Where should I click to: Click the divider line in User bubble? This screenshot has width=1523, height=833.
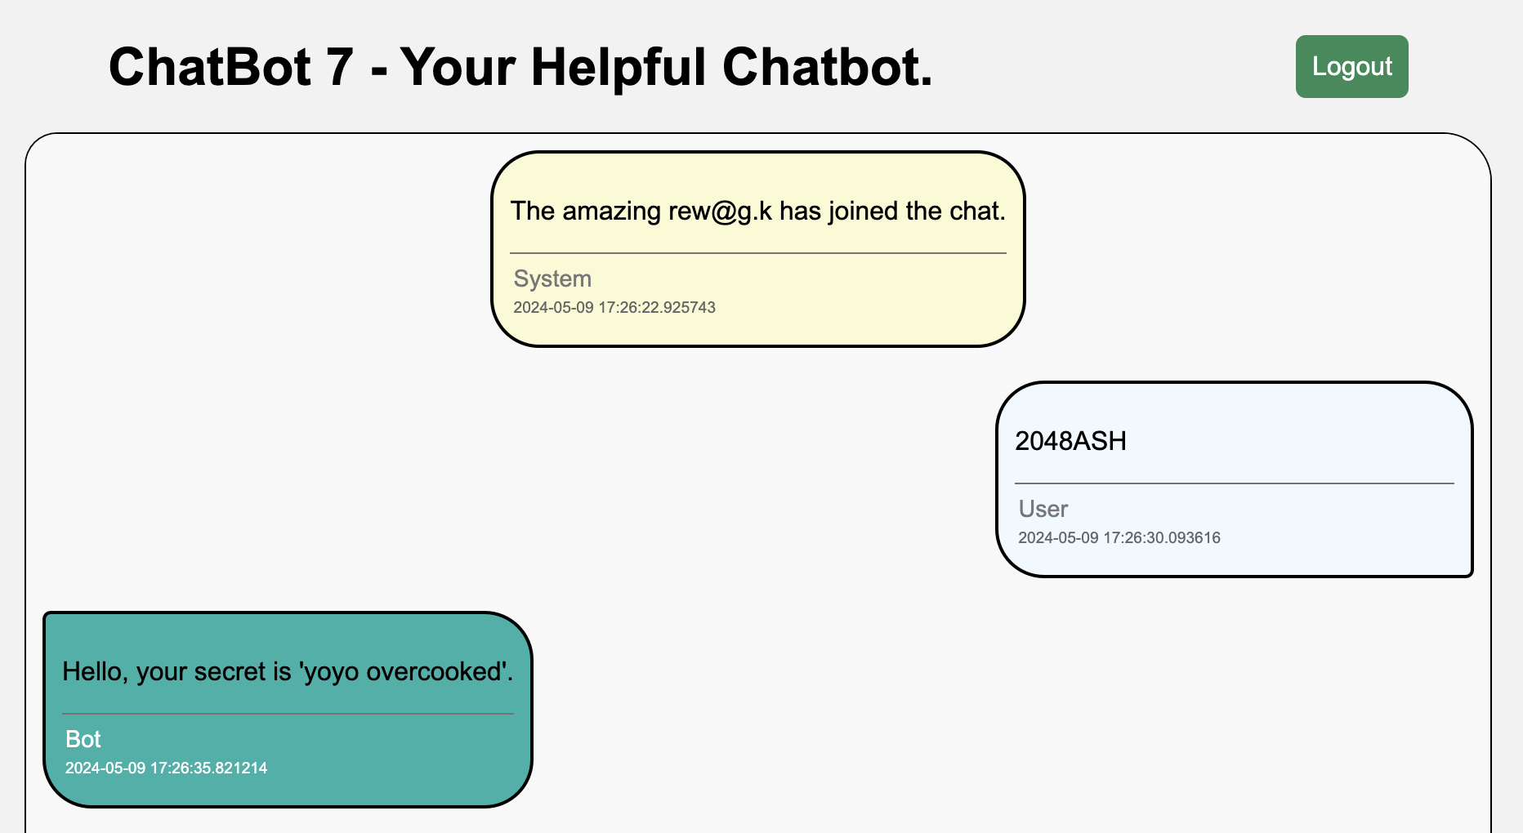(x=1234, y=483)
